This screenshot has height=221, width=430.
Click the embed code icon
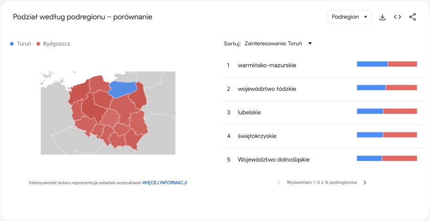pyautogui.click(x=398, y=17)
